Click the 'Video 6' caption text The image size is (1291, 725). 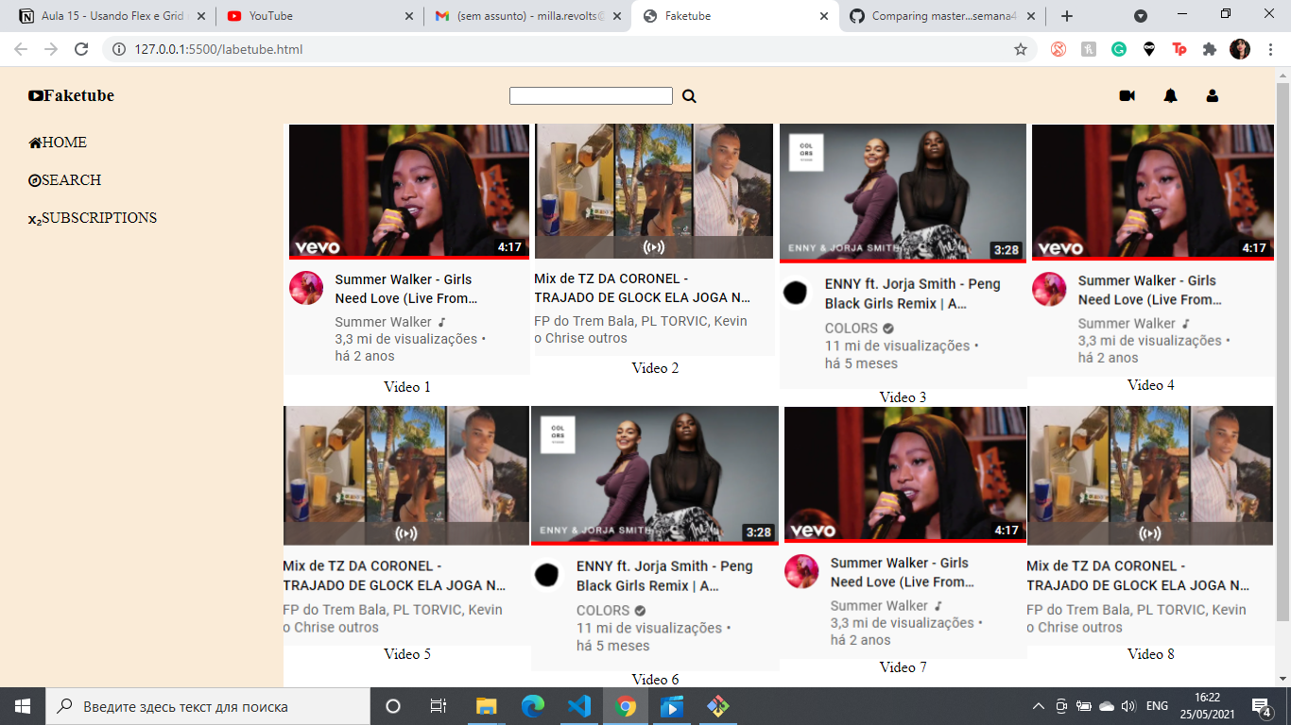[655, 679]
